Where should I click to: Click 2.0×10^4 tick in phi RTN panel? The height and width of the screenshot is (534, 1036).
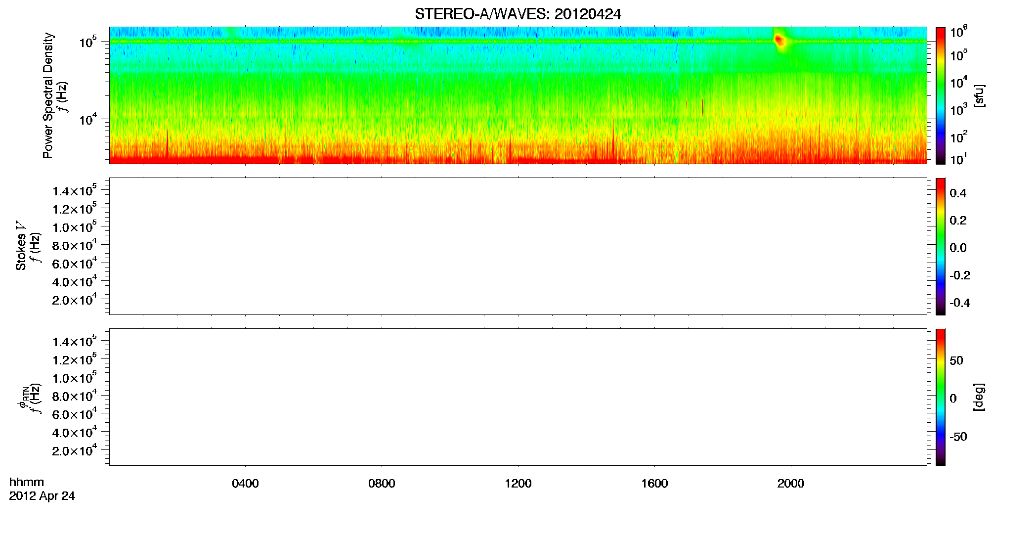[74, 450]
